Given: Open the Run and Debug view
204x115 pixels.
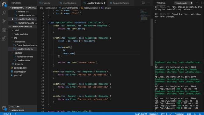Looking at the screenshot, I should 4,30.
